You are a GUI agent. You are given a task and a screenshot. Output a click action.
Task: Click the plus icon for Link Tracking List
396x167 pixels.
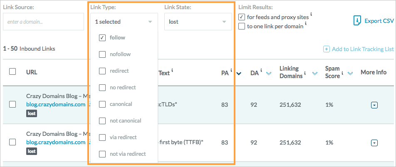tap(327, 49)
